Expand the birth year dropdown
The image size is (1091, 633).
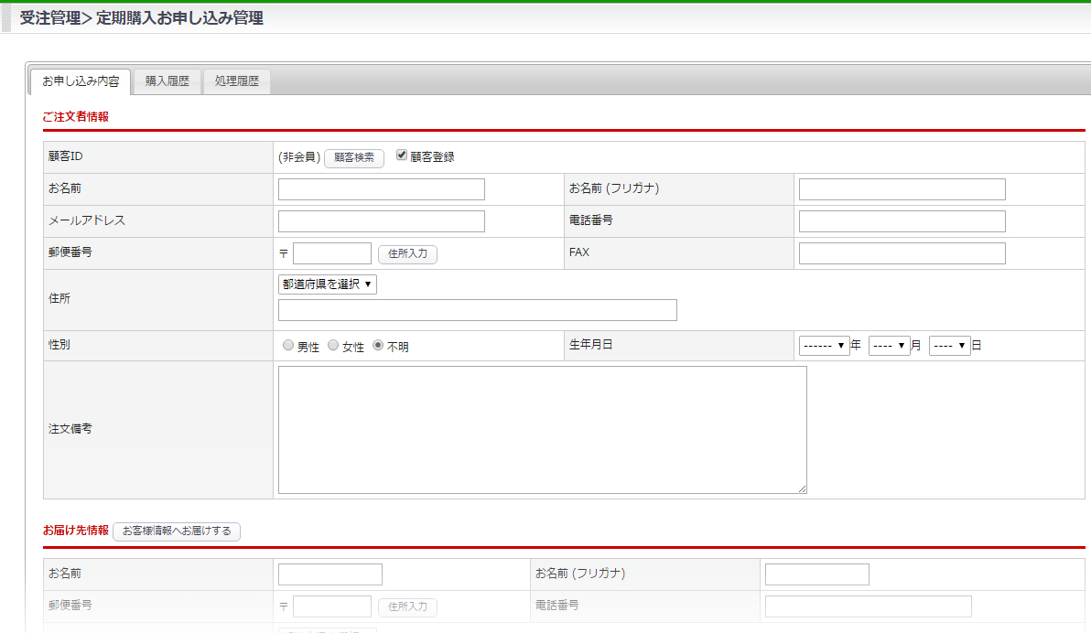824,346
